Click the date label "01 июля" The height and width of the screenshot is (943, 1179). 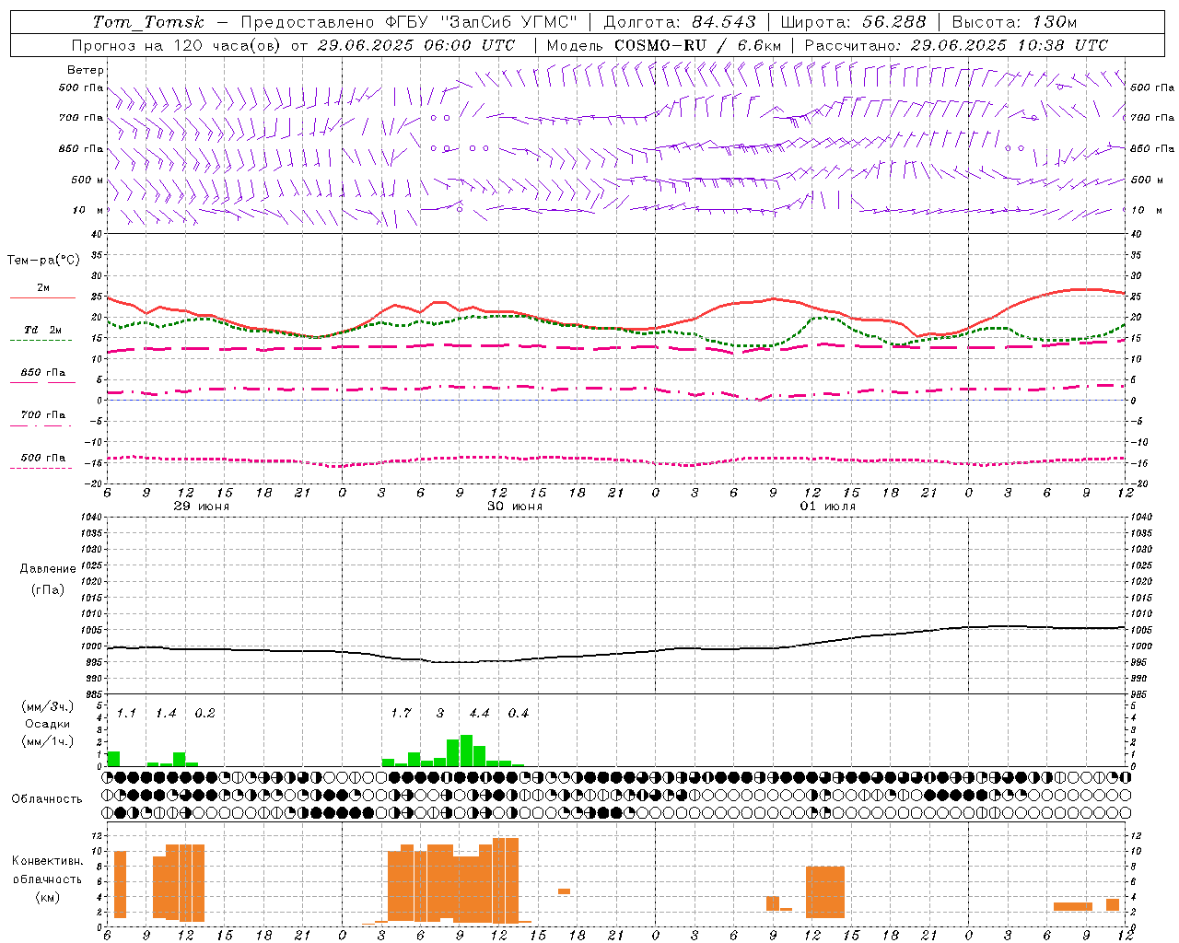827,506
